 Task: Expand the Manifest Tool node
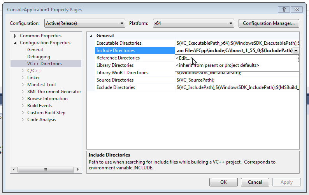tap(23, 85)
